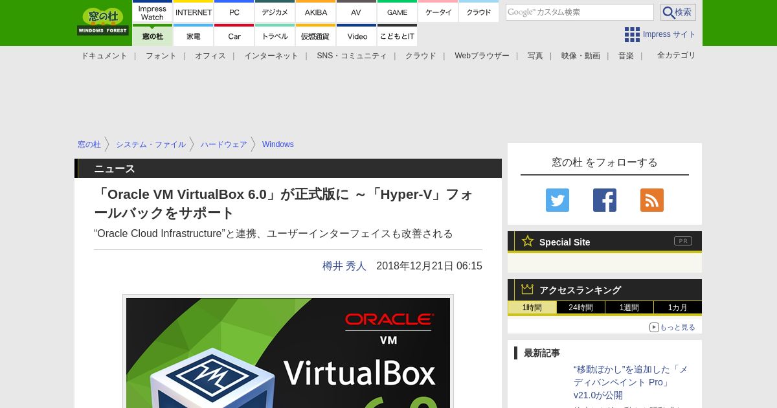The image size is (777, 408).
Task: Open the クラウド site tab in header
Action: pyautogui.click(x=479, y=12)
